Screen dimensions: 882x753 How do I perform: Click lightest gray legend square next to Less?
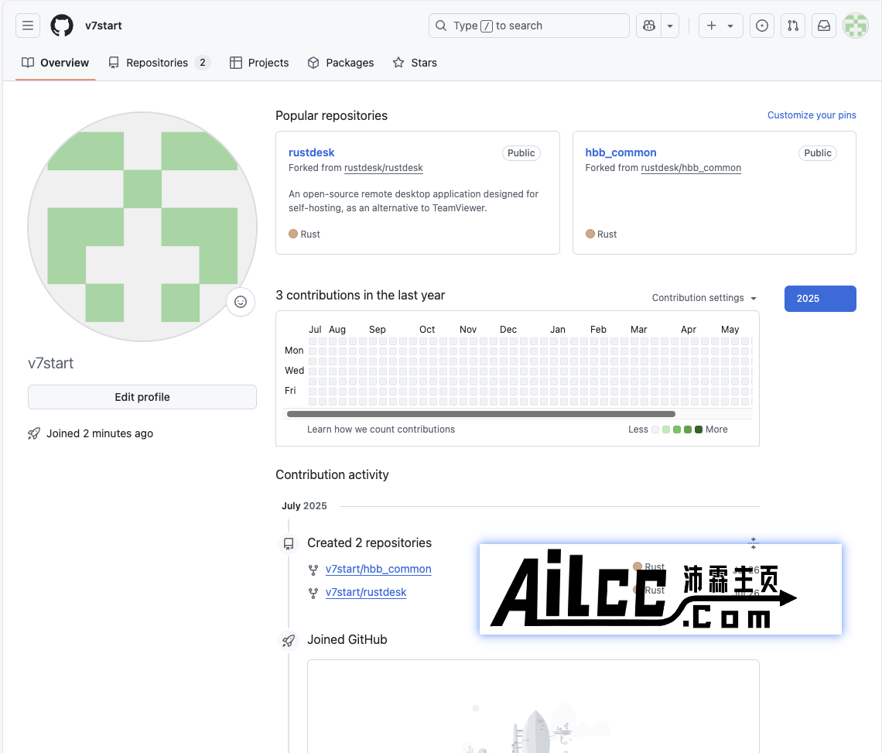coord(655,430)
